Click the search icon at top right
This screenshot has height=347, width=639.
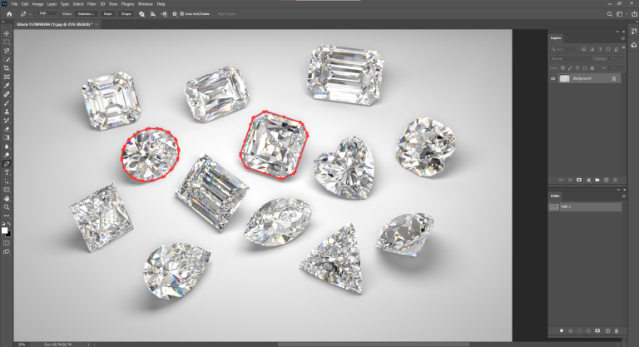point(609,14)
